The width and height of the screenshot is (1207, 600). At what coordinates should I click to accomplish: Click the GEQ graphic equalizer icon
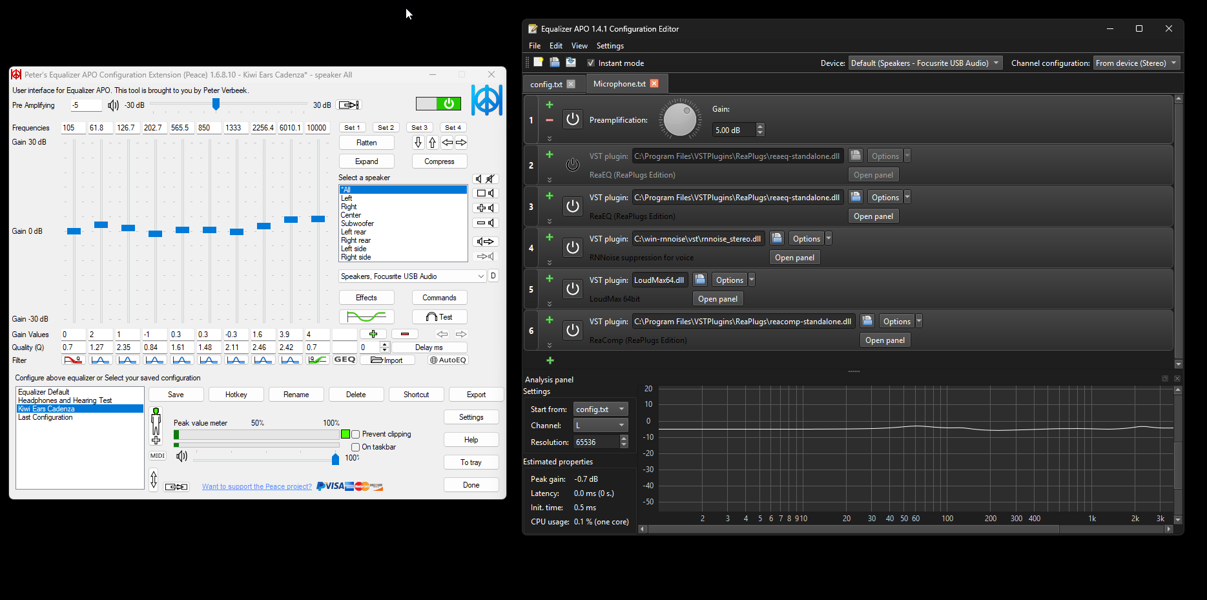coord(345,360)
